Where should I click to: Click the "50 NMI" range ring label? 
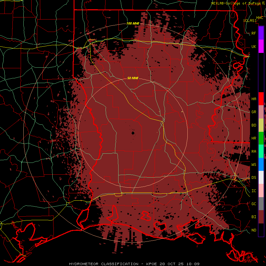pos(133,78)
